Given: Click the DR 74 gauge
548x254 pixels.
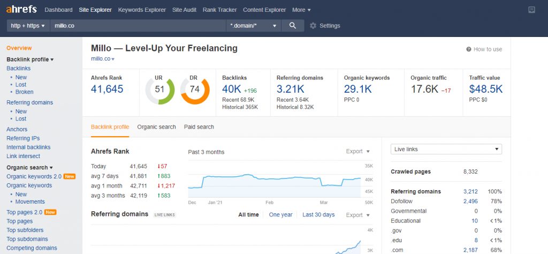Looking at the screenshot, I should [195, 89].
